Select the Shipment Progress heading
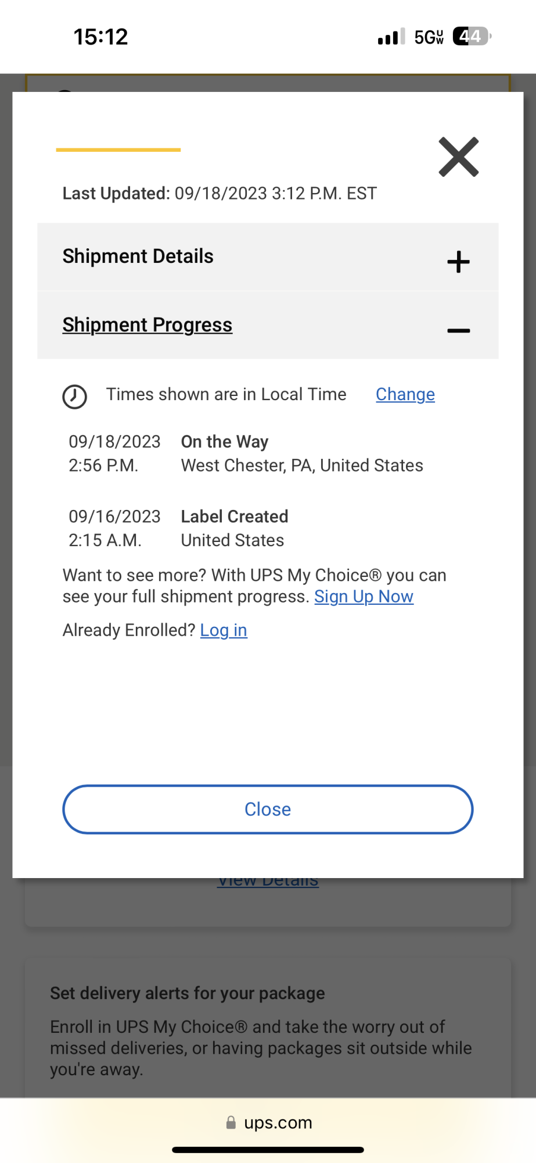The height and width of the screenshot is (1163, 536). click(x=148, y=324)
